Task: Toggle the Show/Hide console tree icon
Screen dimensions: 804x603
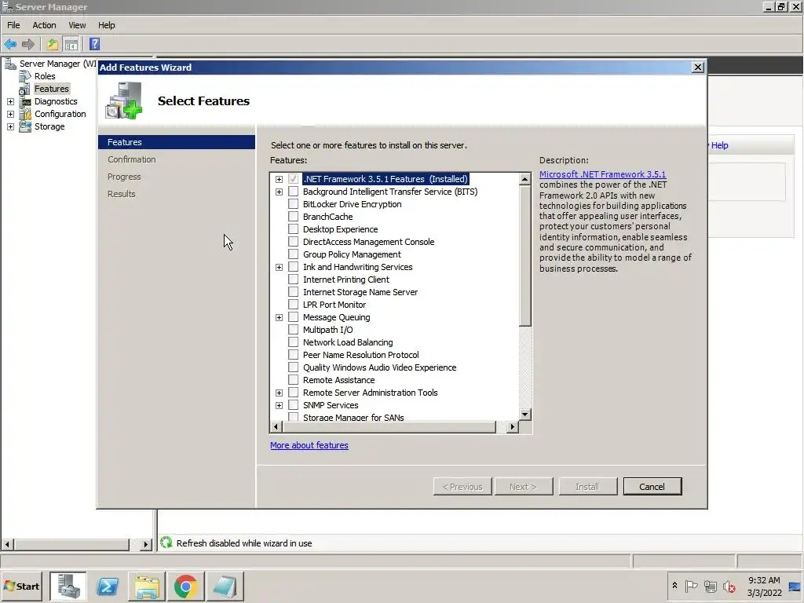Action: pos(71,44)
